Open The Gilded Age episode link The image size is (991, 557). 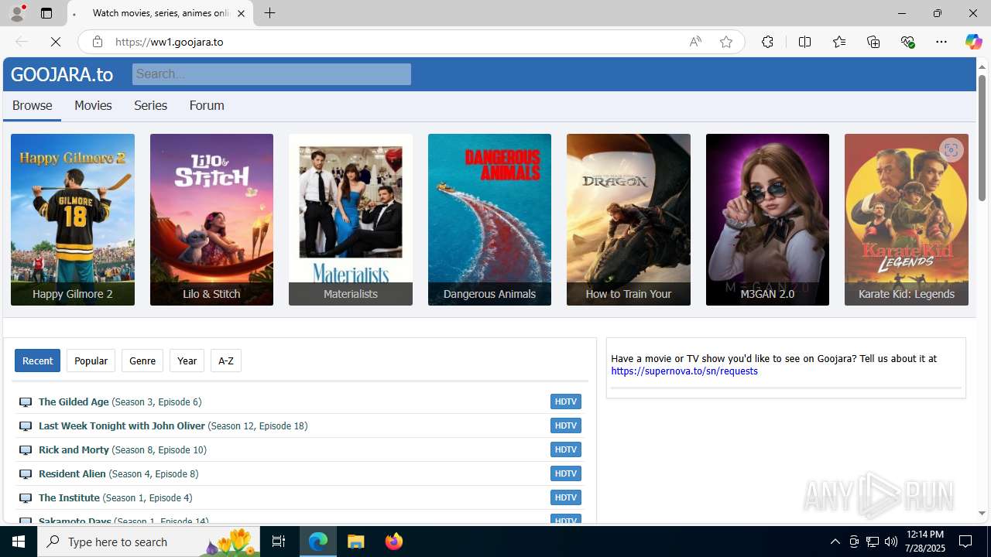point(120,402)
